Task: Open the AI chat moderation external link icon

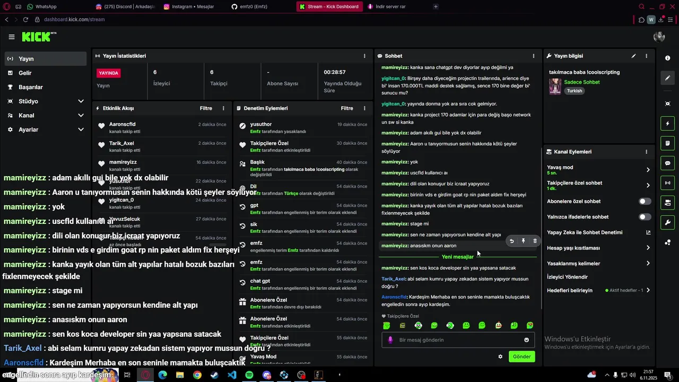Action: tap(648, 232)
